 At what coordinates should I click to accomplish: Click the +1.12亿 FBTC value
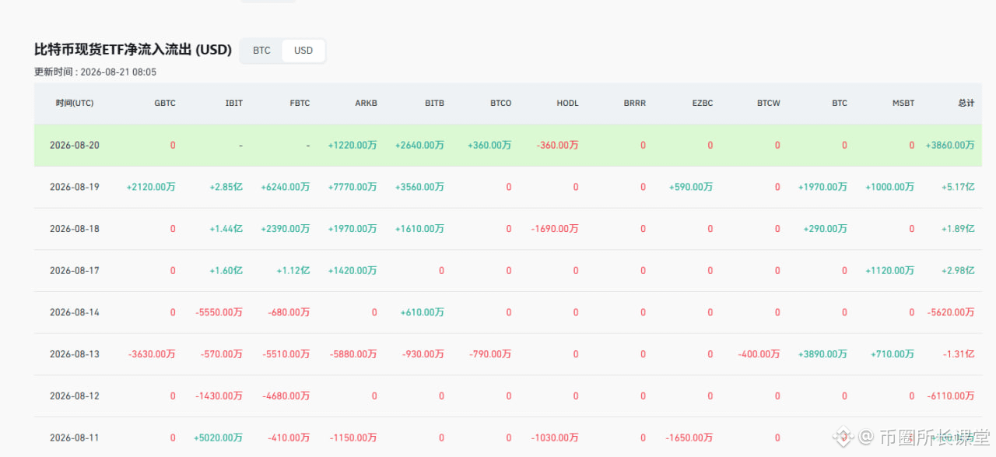[293, 271]
